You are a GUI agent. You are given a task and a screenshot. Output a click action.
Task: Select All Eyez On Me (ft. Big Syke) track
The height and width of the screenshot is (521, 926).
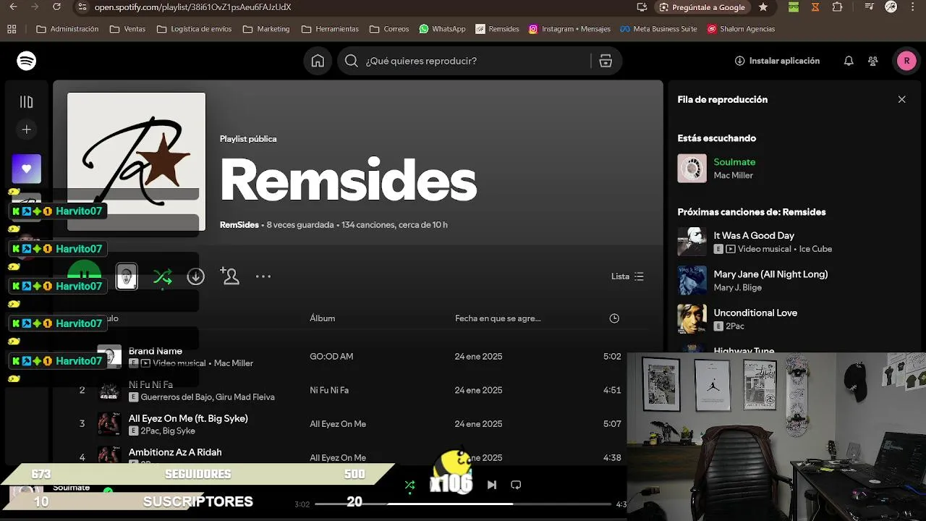188,418
